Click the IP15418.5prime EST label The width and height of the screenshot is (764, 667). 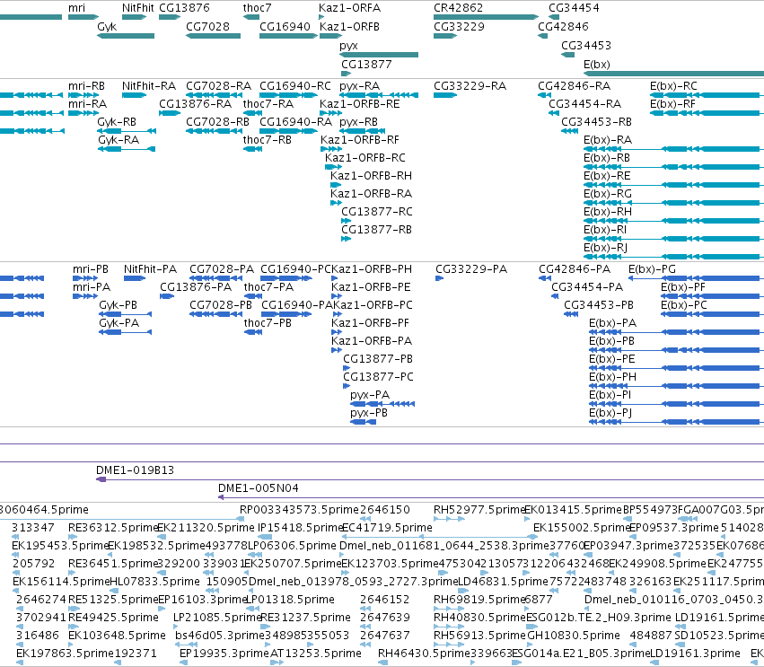pos(301,528)
